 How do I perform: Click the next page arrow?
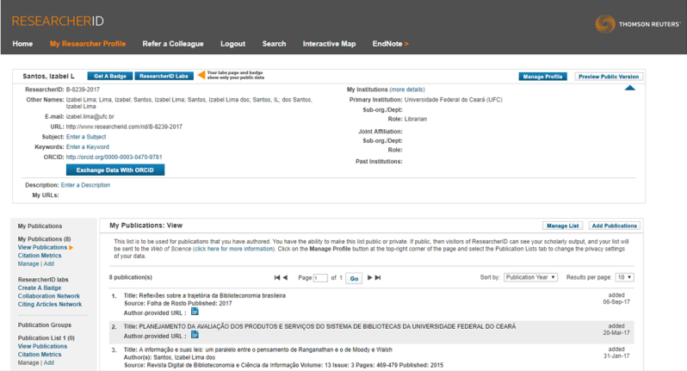[x=370, y=278]
